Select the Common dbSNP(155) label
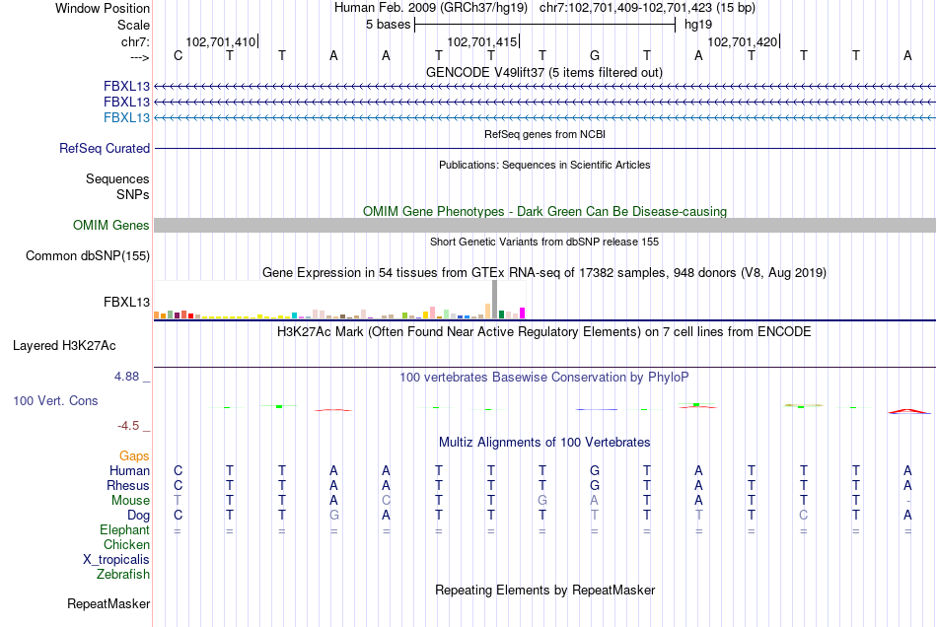The height and width of the screenshot is (627, 937). point(87,255)
